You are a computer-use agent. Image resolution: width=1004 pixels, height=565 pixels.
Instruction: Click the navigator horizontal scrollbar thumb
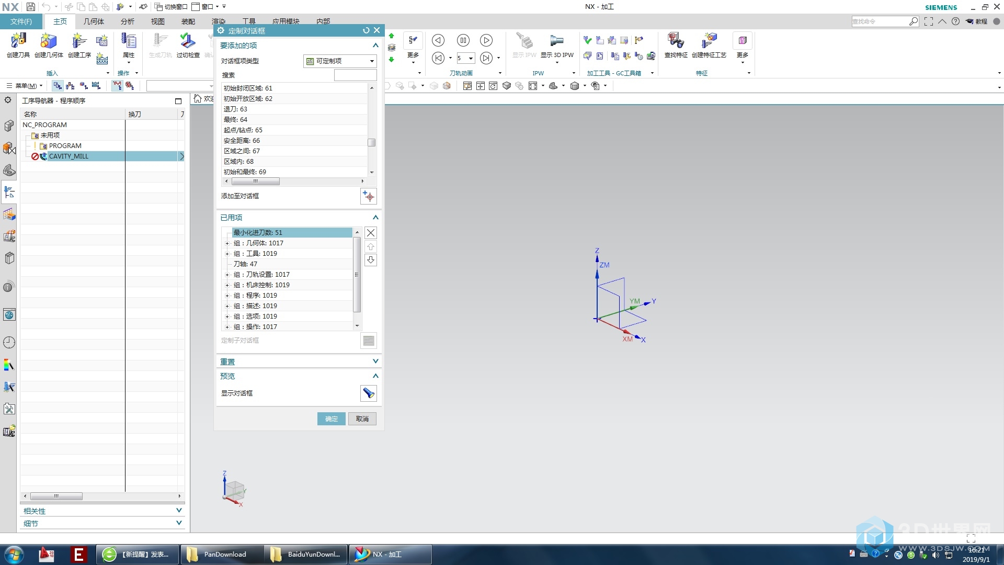coord(56,496)
